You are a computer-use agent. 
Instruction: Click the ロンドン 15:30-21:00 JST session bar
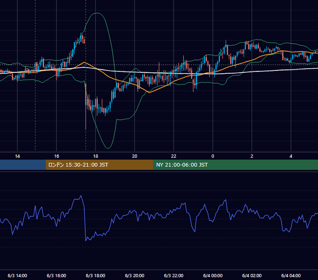[99, 165]
